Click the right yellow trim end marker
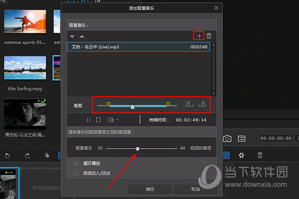Image resolution: width=299 pixels, height=199 pixels. coord(168,104)
